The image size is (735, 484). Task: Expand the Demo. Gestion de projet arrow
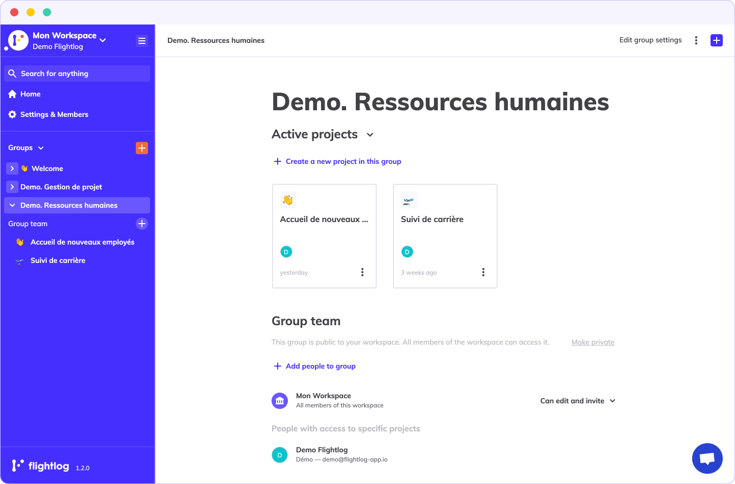(12, 187)
